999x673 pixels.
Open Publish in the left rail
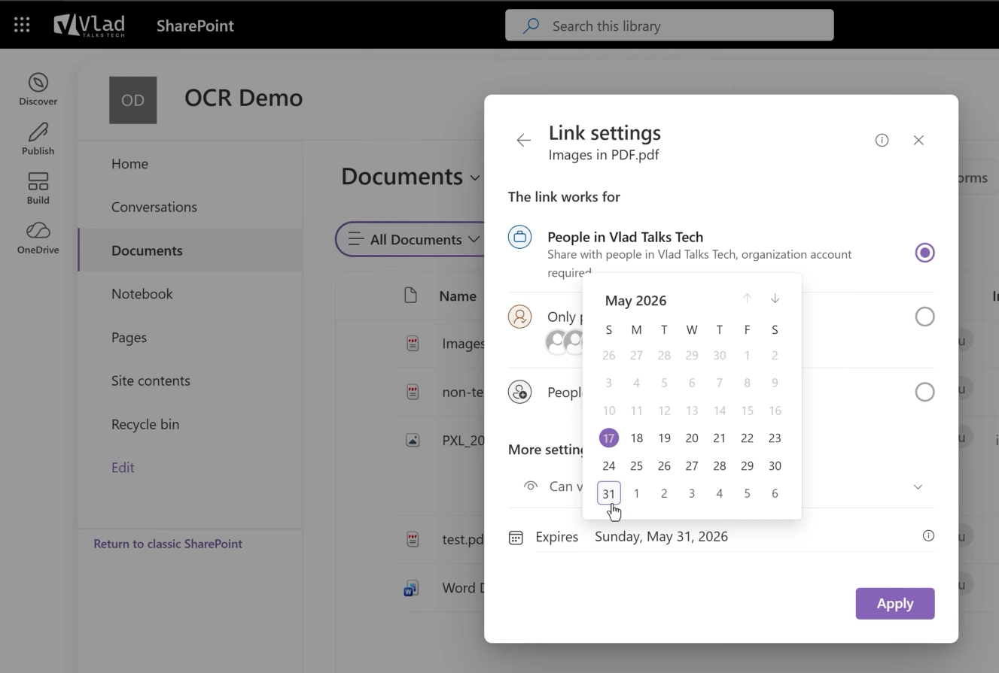tap(38, 139)
